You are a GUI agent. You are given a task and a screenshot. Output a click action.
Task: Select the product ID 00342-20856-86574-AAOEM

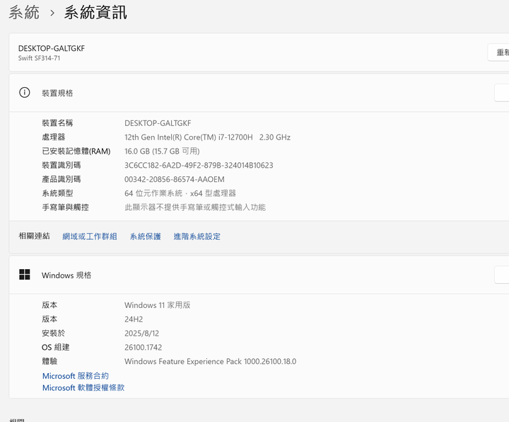175,179
